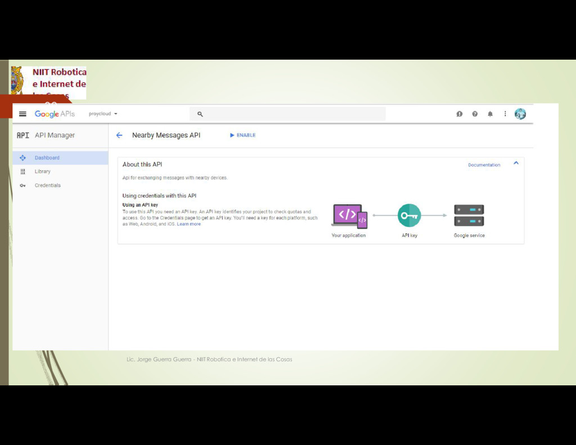Click the search magnifier icon

(200, 114)
